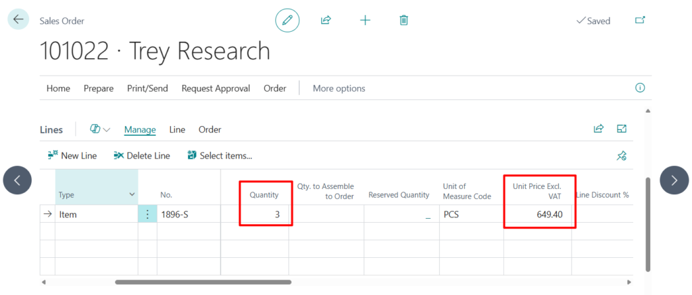The image size is (692, 295).
Task: Maximize the Lines section with expand icon
Action: coord(622,129)
